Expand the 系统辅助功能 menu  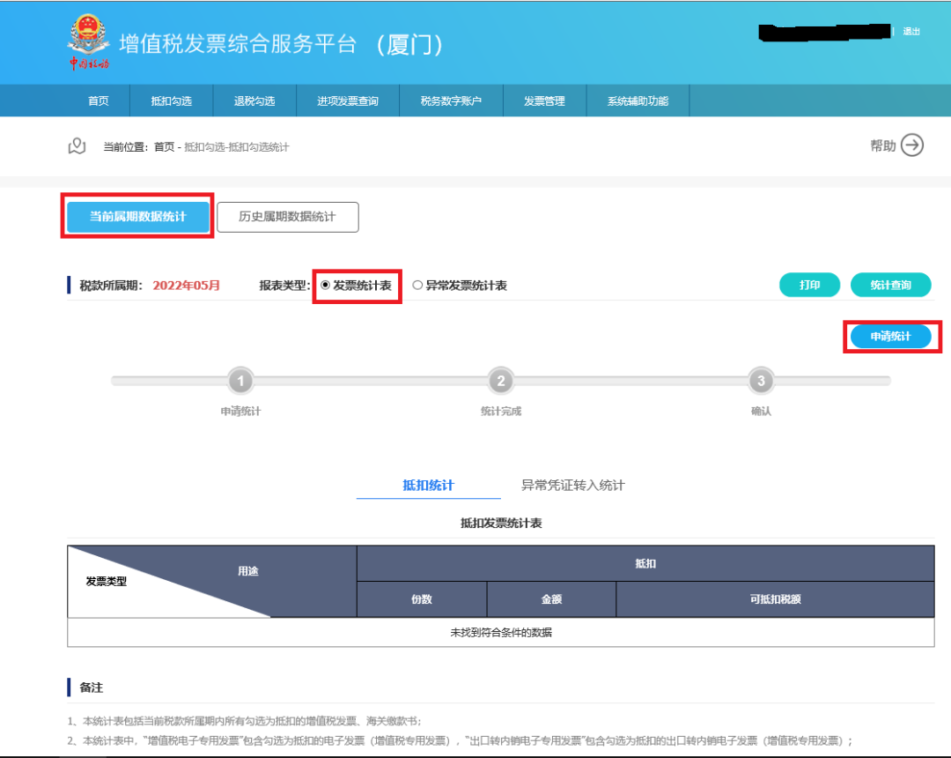click(x=638, y=101)
